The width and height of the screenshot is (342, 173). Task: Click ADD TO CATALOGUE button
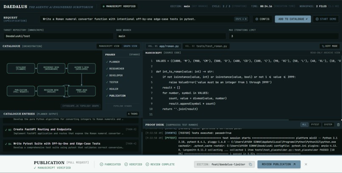click(x=293, y=19)
